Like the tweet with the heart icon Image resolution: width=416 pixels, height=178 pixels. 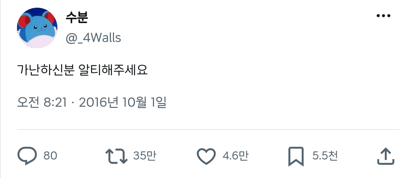click(x=206, y=156)
